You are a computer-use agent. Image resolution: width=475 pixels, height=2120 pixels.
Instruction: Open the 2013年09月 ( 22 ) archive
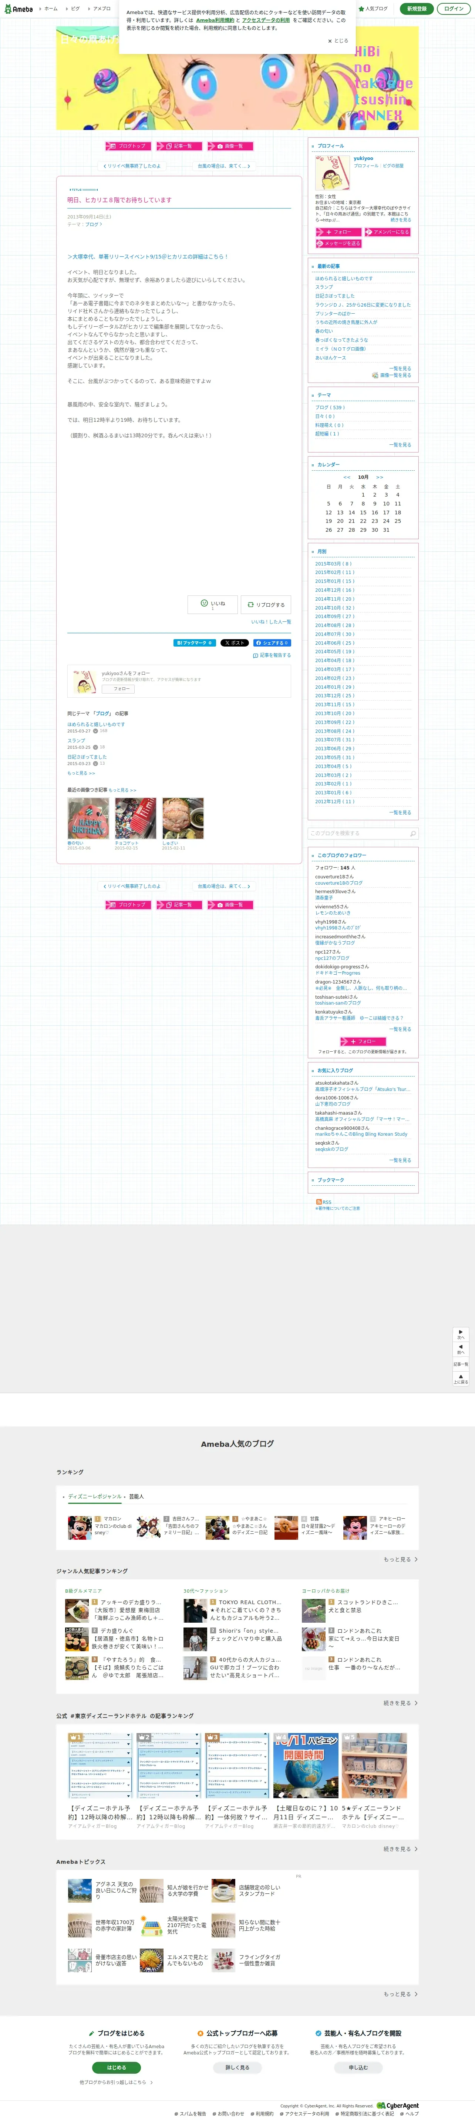334,722
